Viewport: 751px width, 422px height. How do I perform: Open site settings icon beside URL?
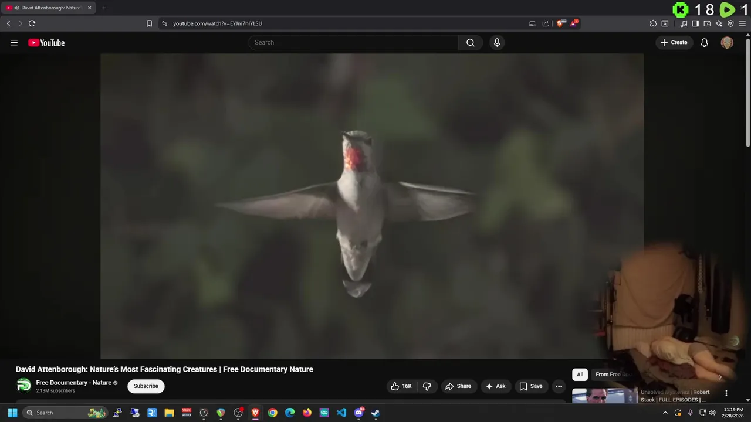pos(164,23)
